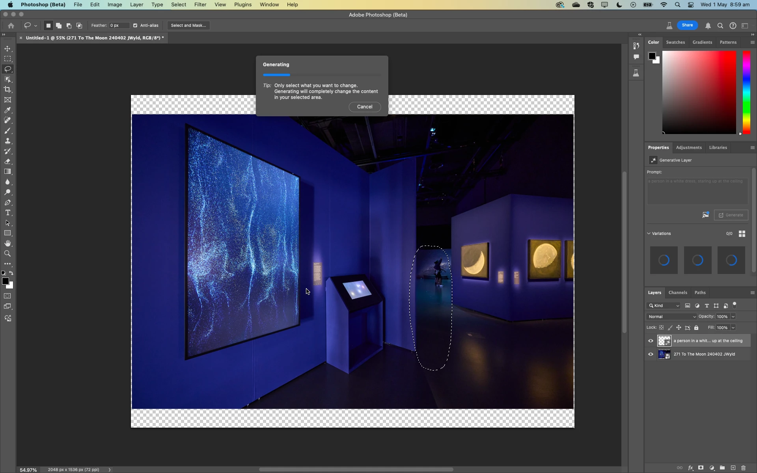Screen dimensions: 757x473
Task: Pick the Horizontal Type tool
Action: coord(7,213)
